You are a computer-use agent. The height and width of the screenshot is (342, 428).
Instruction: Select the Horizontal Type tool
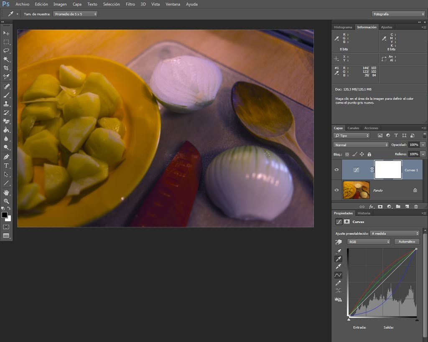click(x=6, y=165)
